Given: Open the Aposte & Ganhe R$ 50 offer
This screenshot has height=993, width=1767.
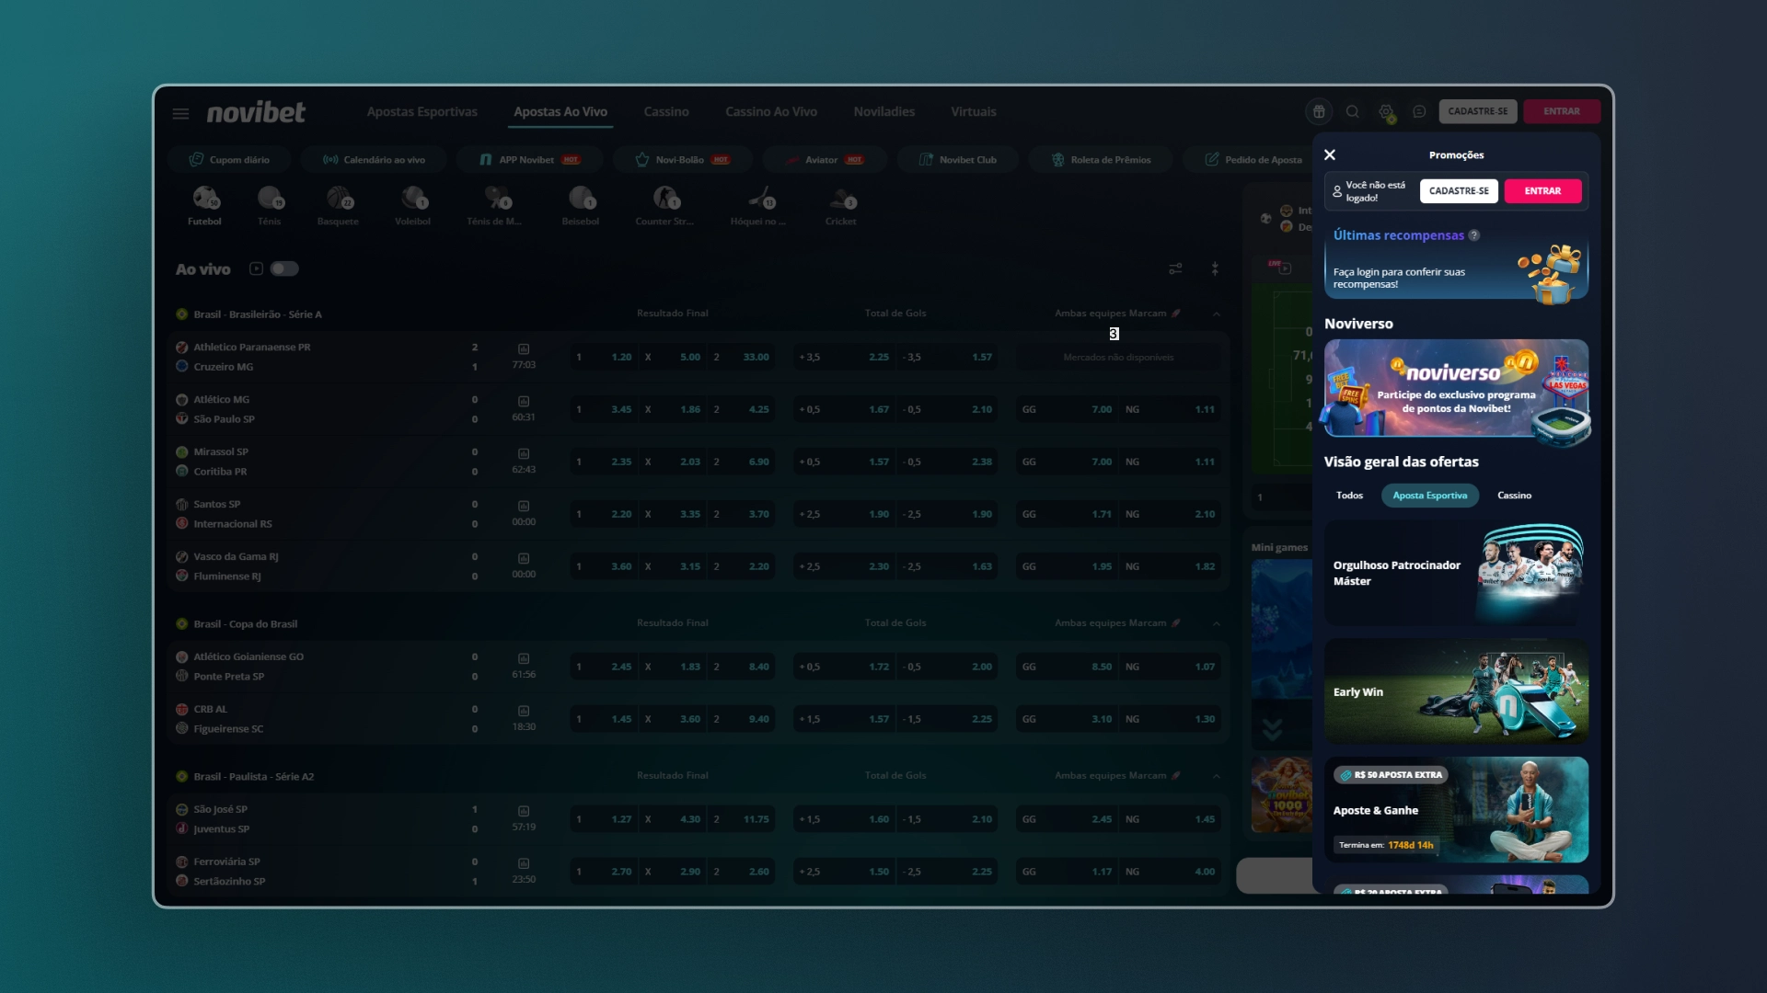Looking at the screenshot, I should click(1456, 810).
